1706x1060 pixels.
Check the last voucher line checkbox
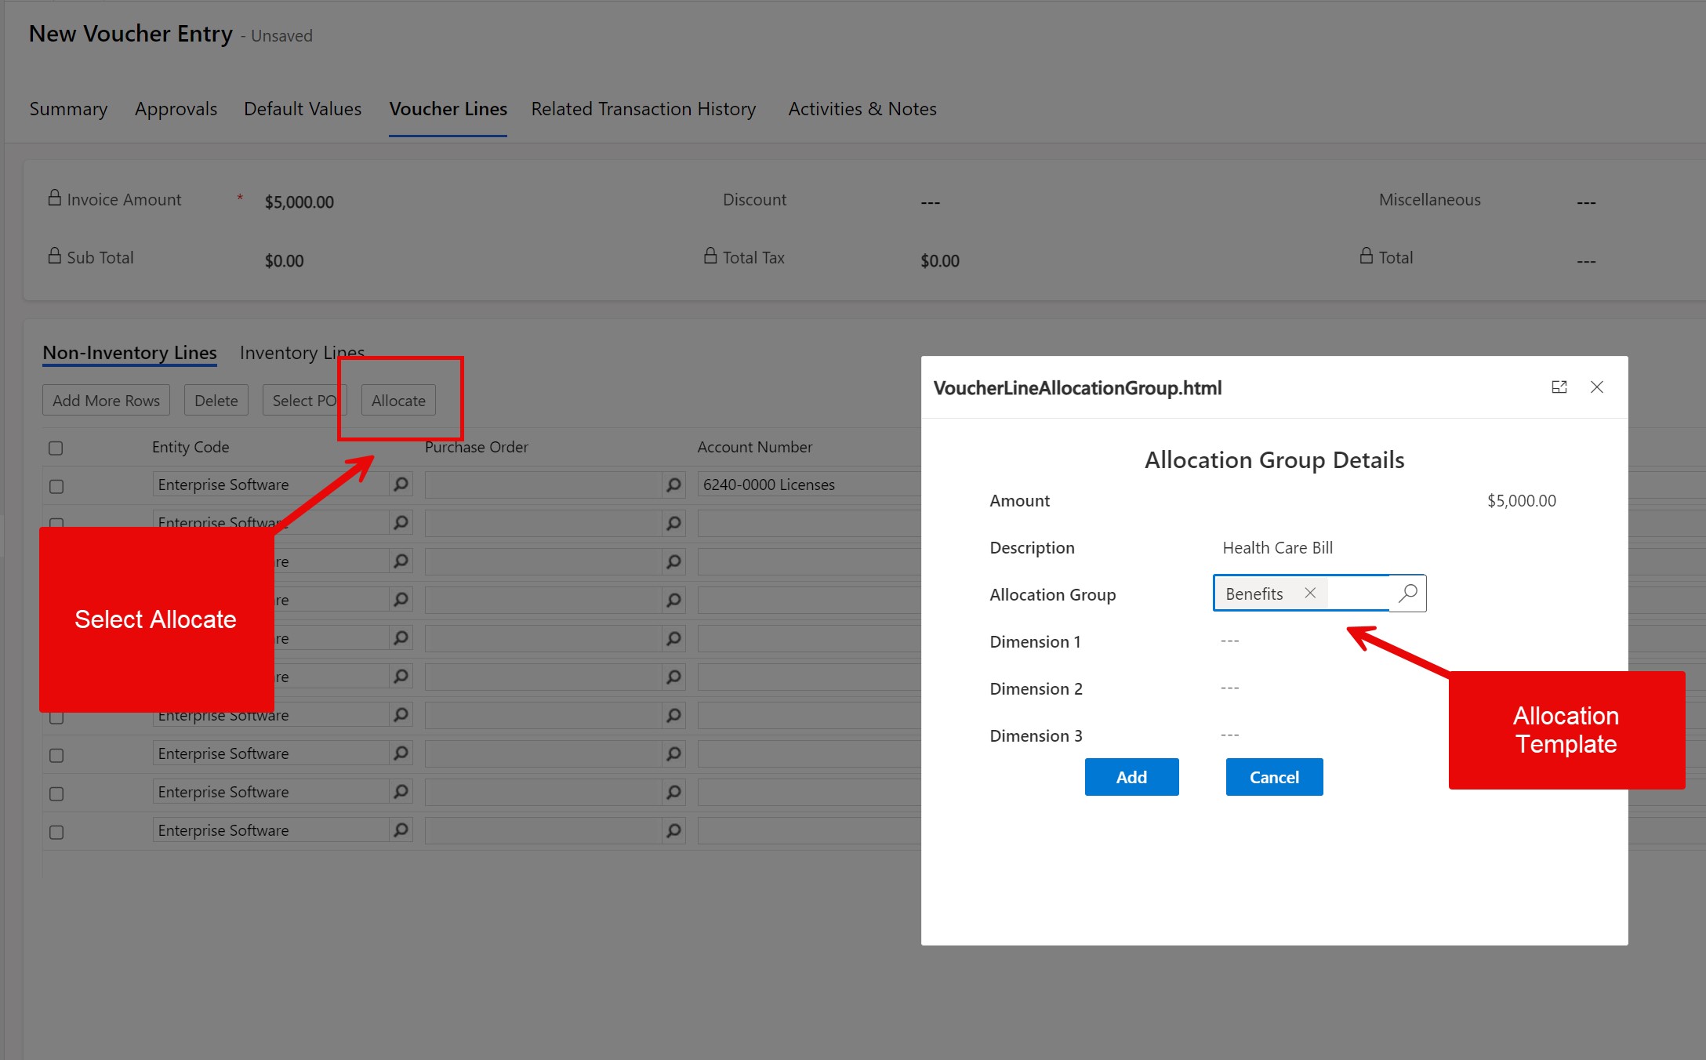click(56, 831)
